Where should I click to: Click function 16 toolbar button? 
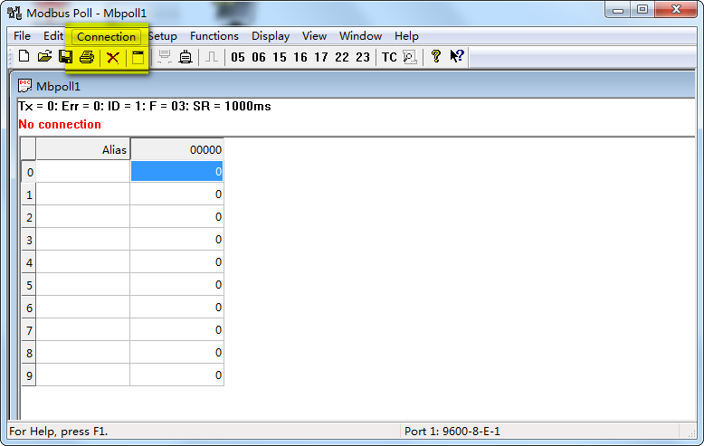300,58
